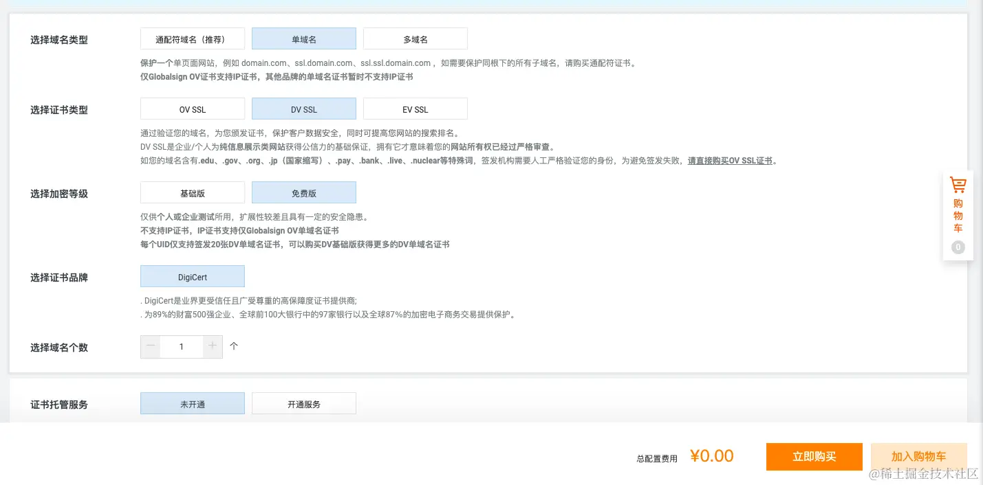
Task: Select 通配符域名（推荐） domain type
Action: 193,38
